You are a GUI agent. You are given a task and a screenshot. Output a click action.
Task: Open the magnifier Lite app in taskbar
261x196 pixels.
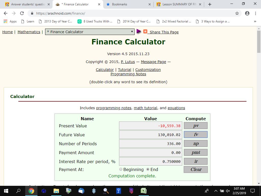pos(106,191)
